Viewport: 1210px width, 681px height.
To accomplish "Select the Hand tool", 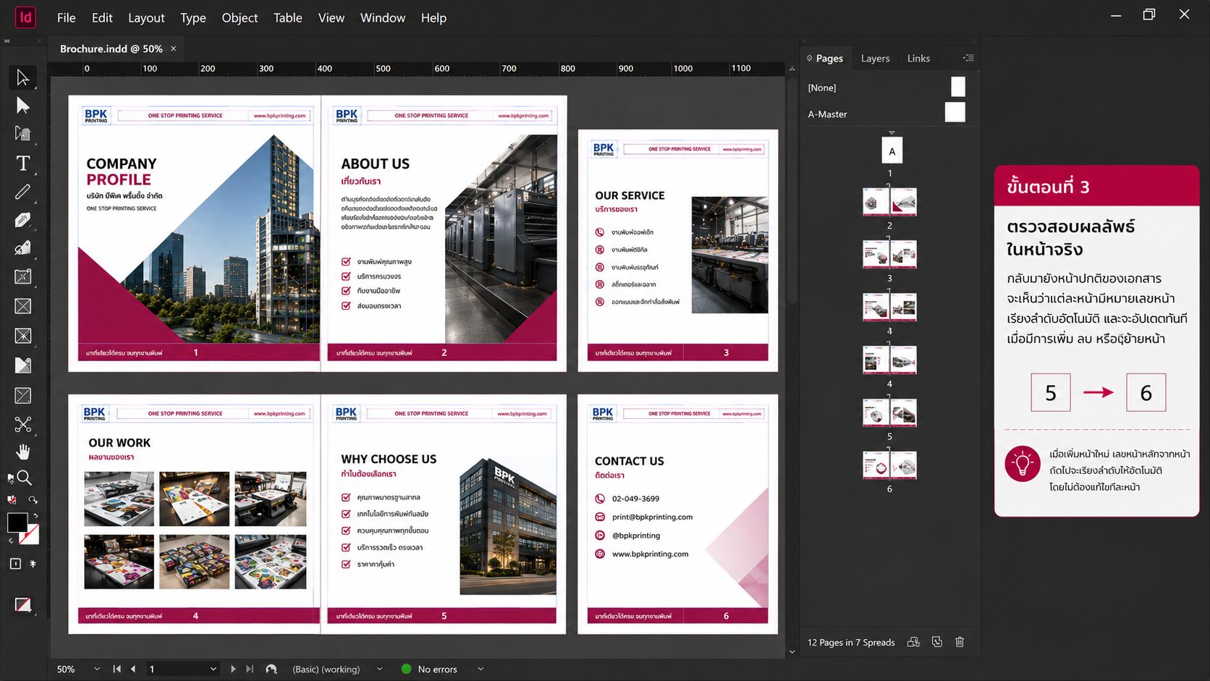I will coord(22,452).
